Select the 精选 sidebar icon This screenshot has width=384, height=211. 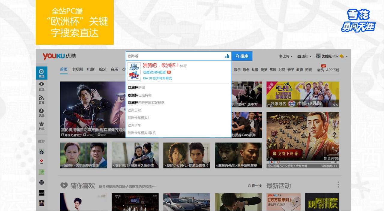(41, 73)
